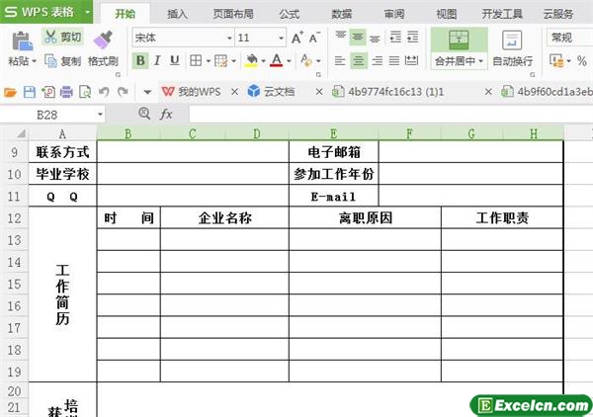Viewport: 593px width, 417px height.
Task: Open the 视图 tab
Action: pos(447,14)
